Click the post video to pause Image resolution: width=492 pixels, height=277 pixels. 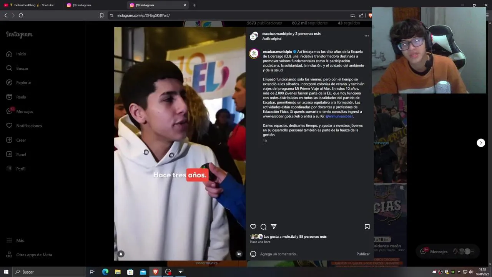point(180,144)
